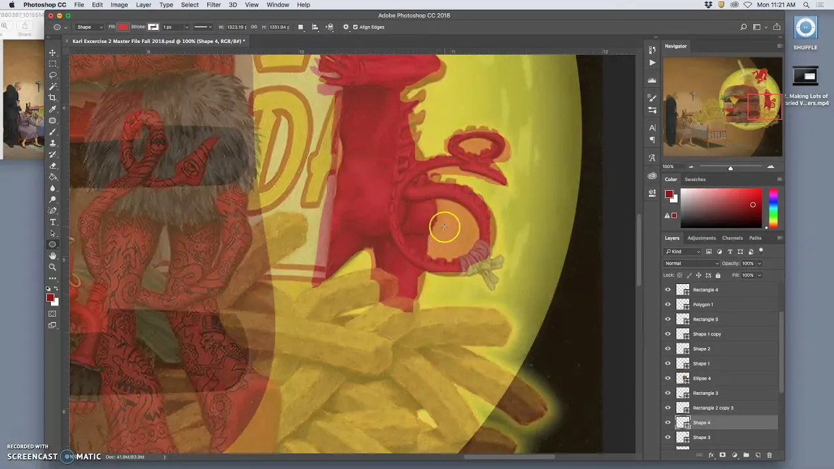834x469 pixels.
Task: Select the Ellipse shape tool
Action: pos(53,245)
